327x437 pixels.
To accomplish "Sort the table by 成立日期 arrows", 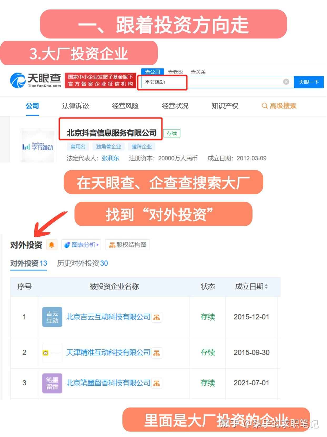I will [266, 286].
